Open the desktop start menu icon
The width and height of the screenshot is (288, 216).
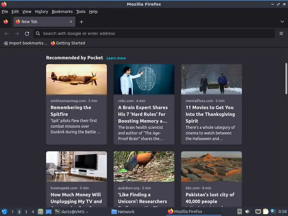coord(4,212)
